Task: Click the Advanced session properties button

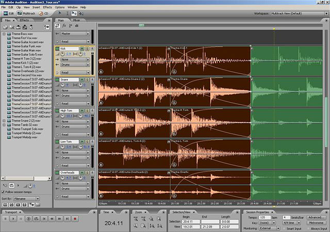Action: (x=316, y=217)
